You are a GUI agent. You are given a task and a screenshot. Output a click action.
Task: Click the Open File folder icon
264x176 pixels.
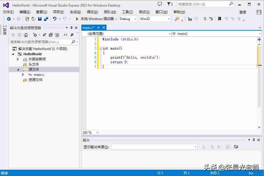pyautogui.click(x=33, y=19)
